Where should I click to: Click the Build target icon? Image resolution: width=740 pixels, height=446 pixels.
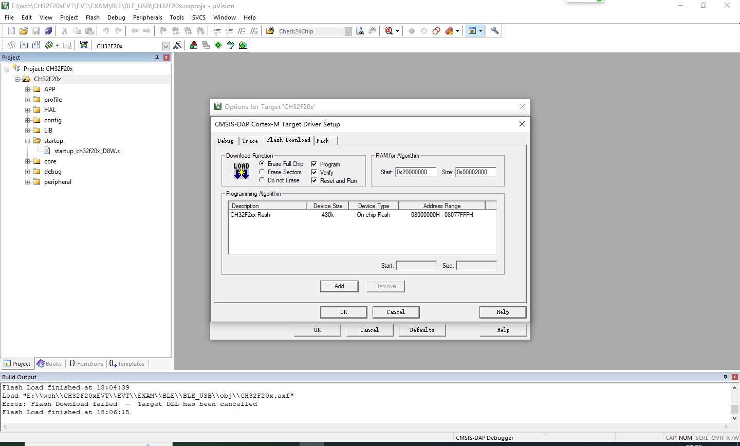tap(24, 45)
